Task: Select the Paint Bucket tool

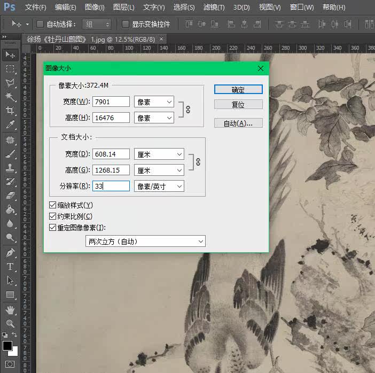Action: pos(10,209)
